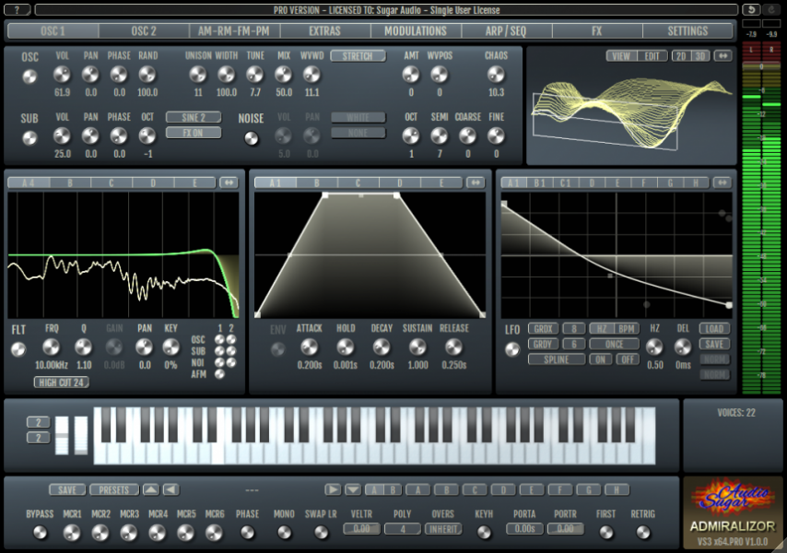This screenshot has width=787, height=553.
Task: Open the ARP/SEQ tab
Action: click(507, 30)
